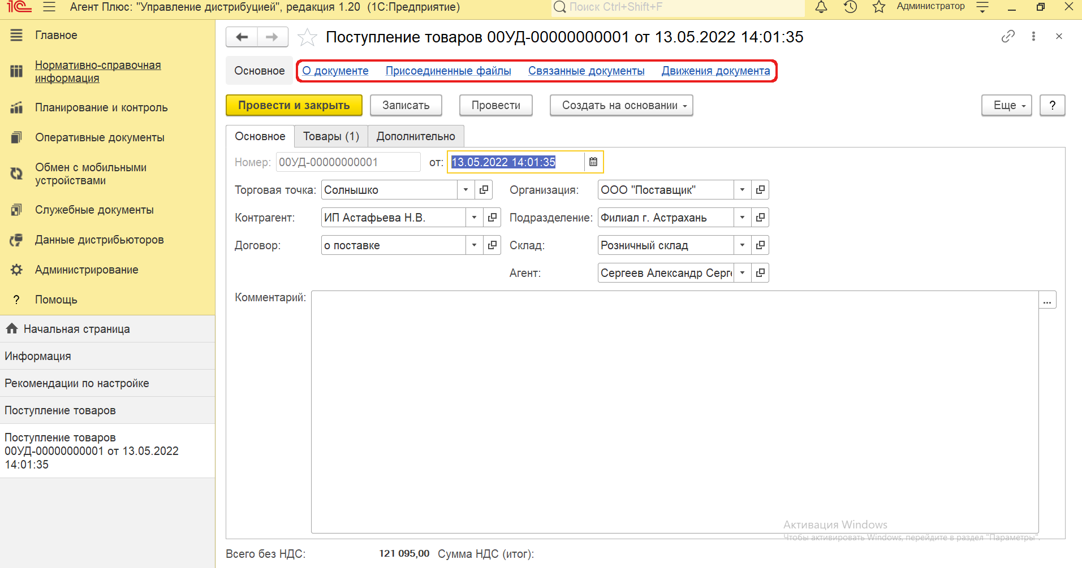Open Нормативно-справочная информация section

pos(98,71)
